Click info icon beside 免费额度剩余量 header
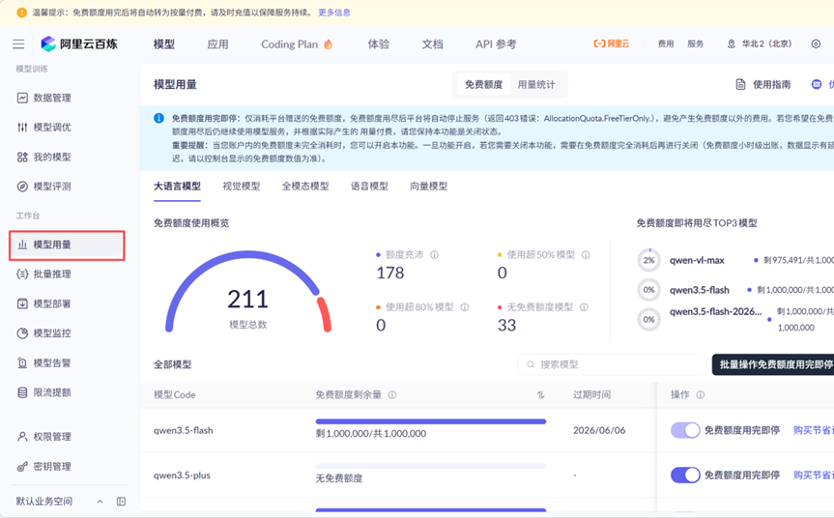The width and height of the screenshot is (834, 518). 392,394
